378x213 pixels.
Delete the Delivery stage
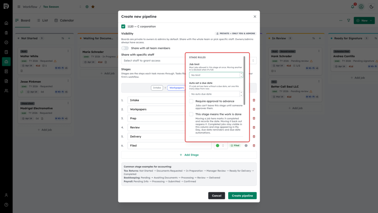[x=254, y=136]
